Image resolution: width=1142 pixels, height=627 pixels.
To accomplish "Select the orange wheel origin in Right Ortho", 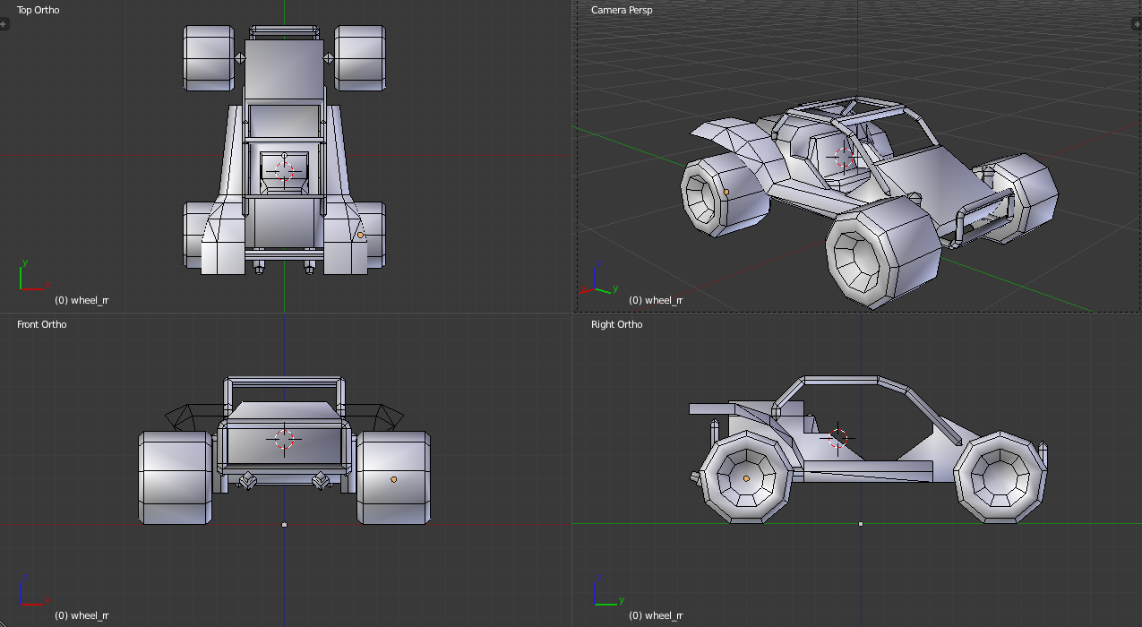I will 746,478.
